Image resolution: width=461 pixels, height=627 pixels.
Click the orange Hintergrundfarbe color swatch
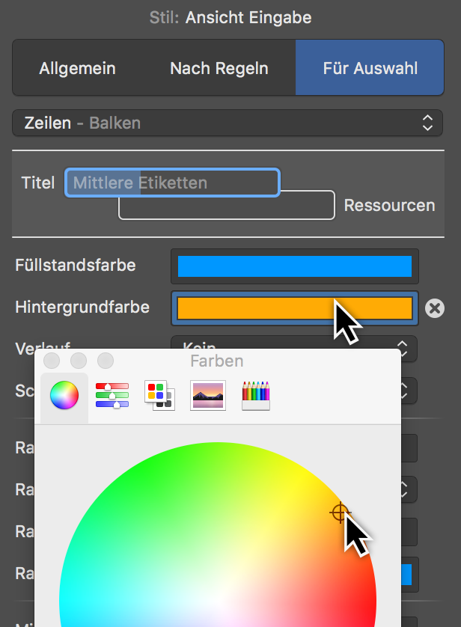[x=294, y=308]
